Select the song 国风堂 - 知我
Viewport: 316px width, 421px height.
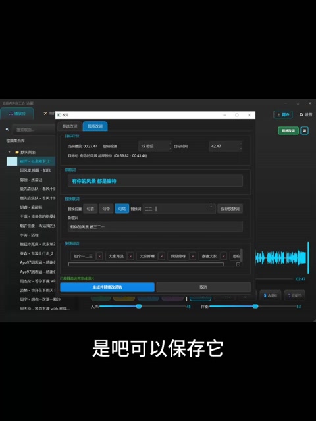tap(35, 170)
